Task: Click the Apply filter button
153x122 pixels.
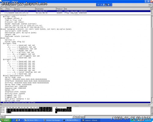Action: click(x=82, y=117)
